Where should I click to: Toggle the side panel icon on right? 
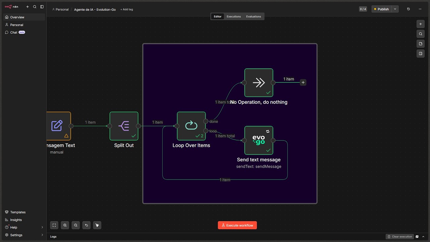421,53
